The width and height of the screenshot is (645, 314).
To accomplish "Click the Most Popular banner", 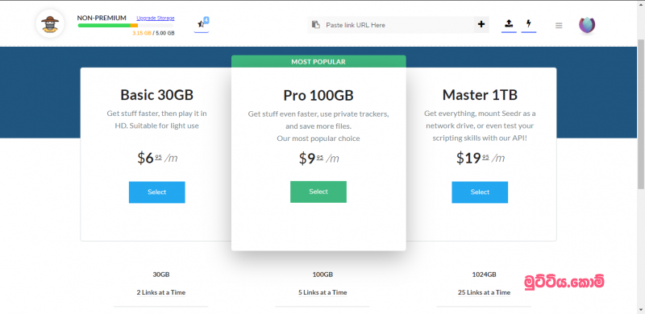I will [318, 62].
